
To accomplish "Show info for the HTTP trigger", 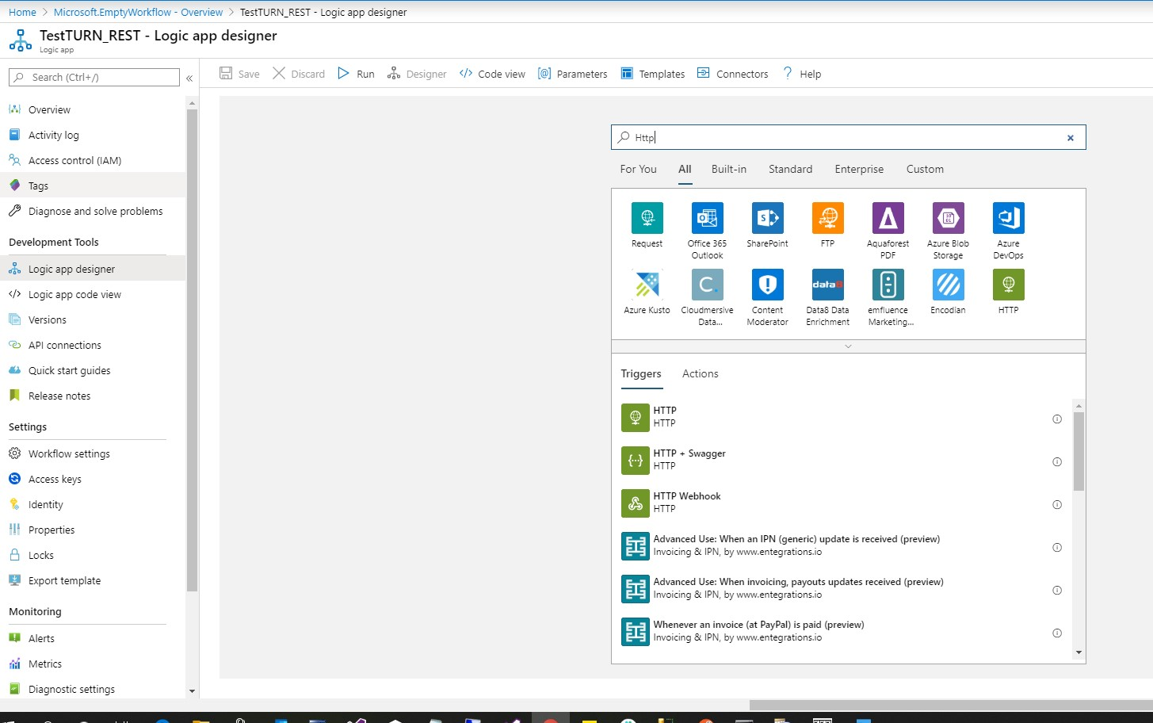I will (1056, 419).
